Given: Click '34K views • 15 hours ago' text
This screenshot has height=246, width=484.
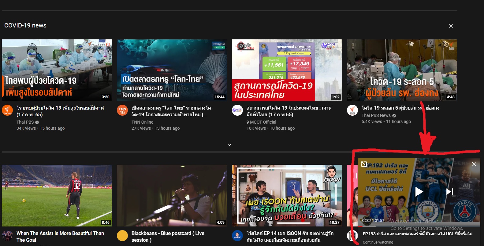Looking at the screenshot, I should pos(41,128).
